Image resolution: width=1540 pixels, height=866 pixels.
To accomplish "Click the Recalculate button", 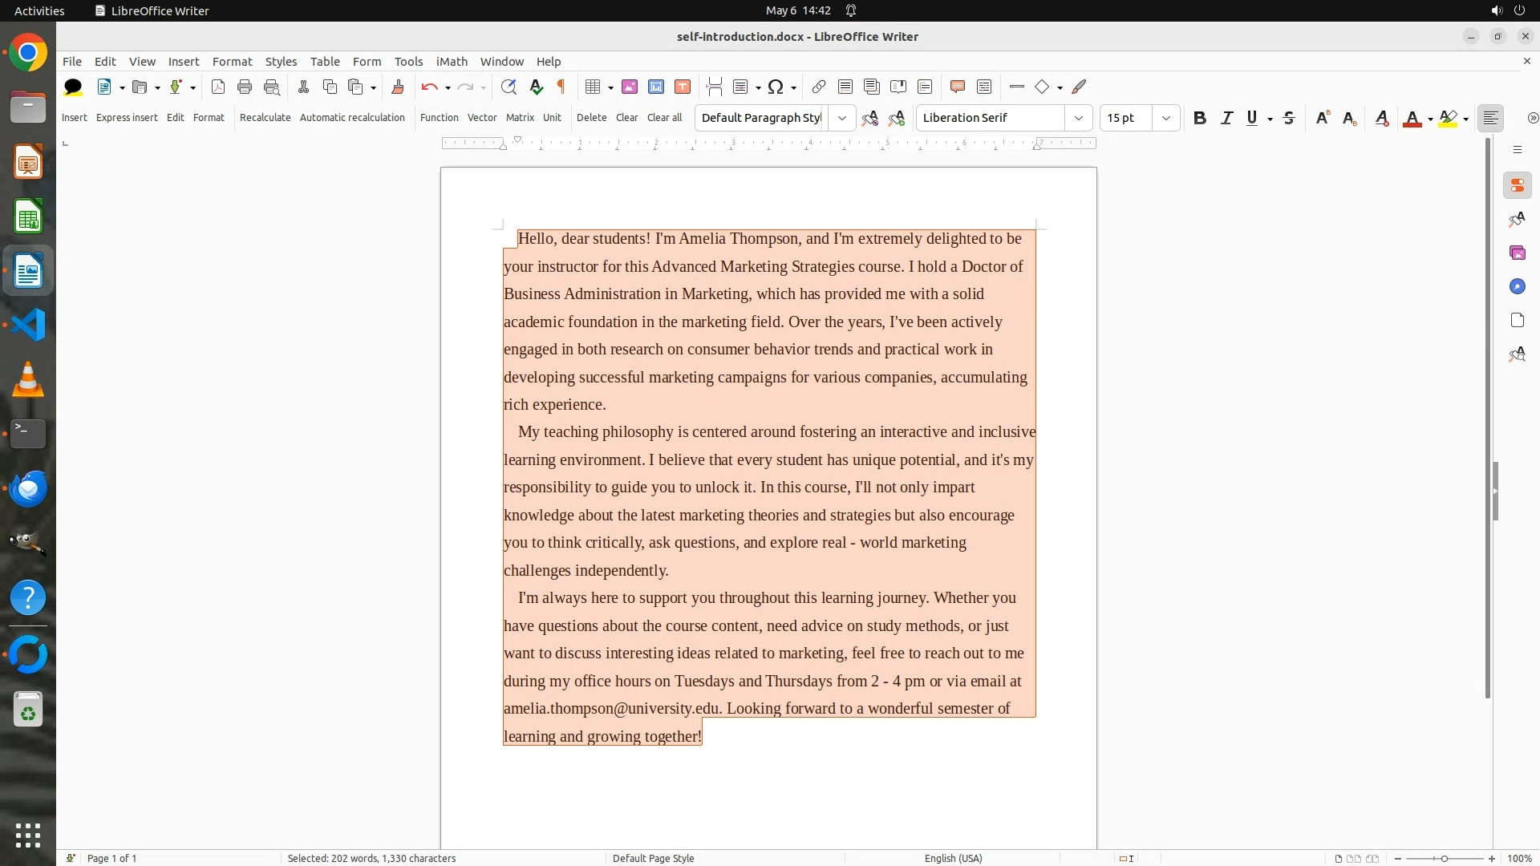I will pos(265,117).
